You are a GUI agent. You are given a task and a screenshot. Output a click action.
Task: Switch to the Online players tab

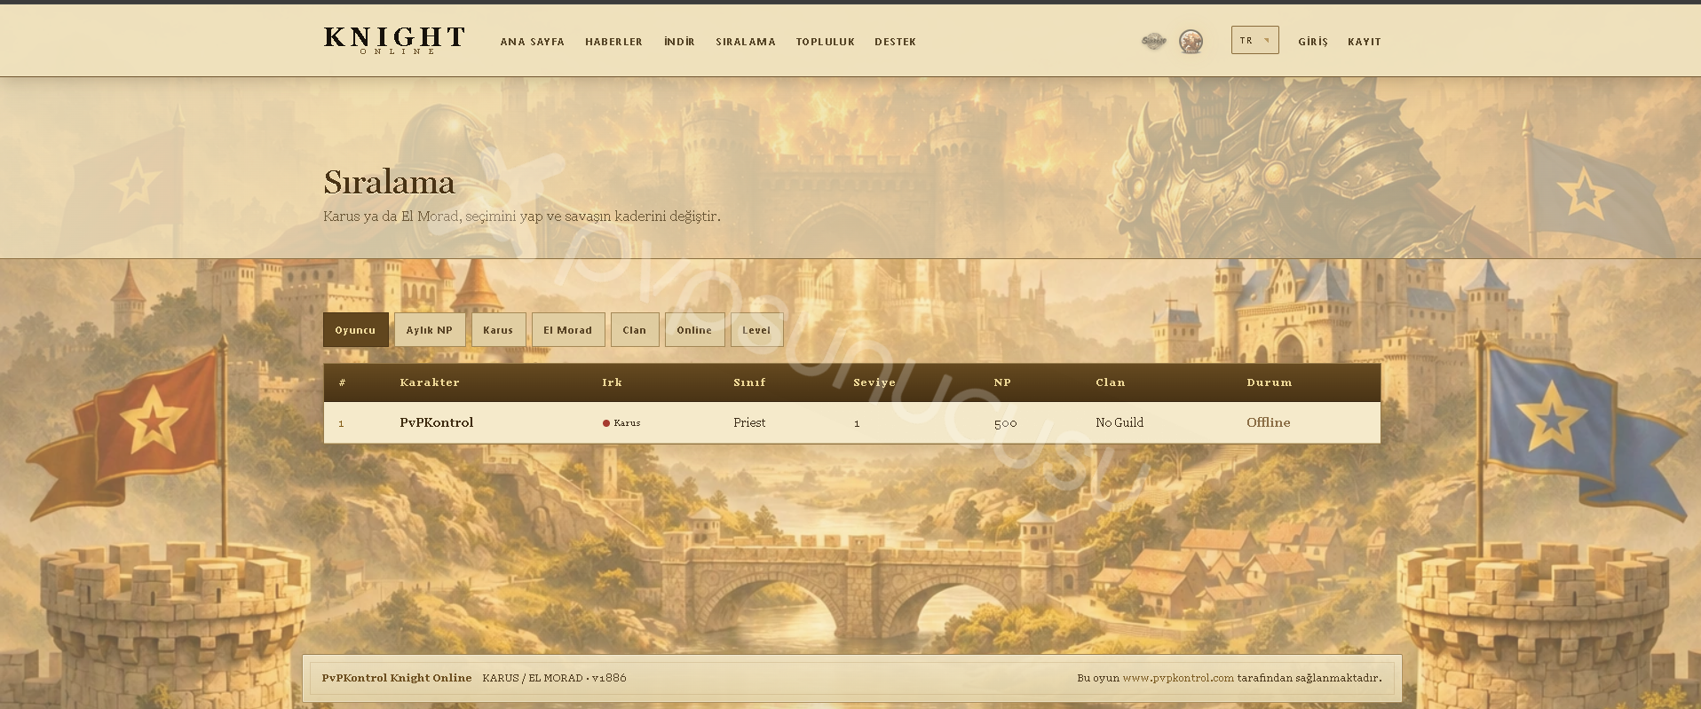point(694,330)
